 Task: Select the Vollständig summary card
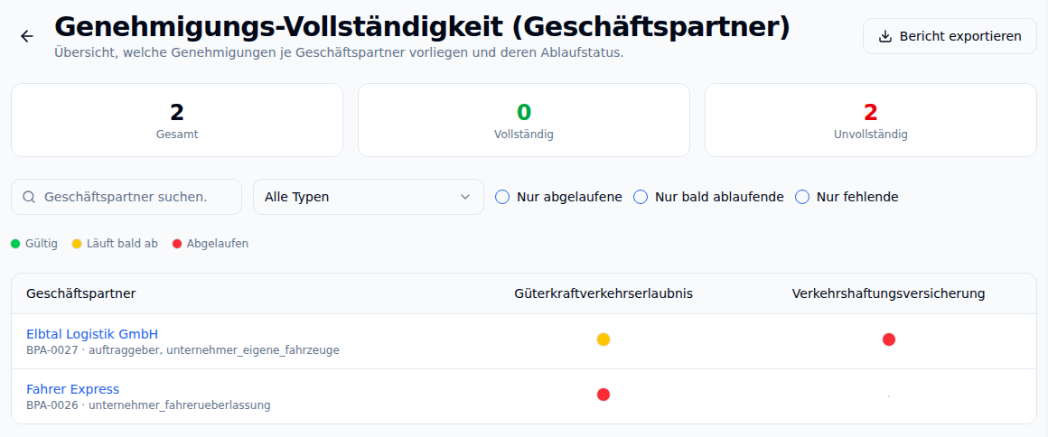tap(524, 120)
